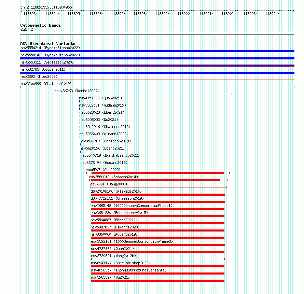Click the nsv436263 (Korbel2007) label
The height and width of the screenshot is (294, 304).
(77, 91)
